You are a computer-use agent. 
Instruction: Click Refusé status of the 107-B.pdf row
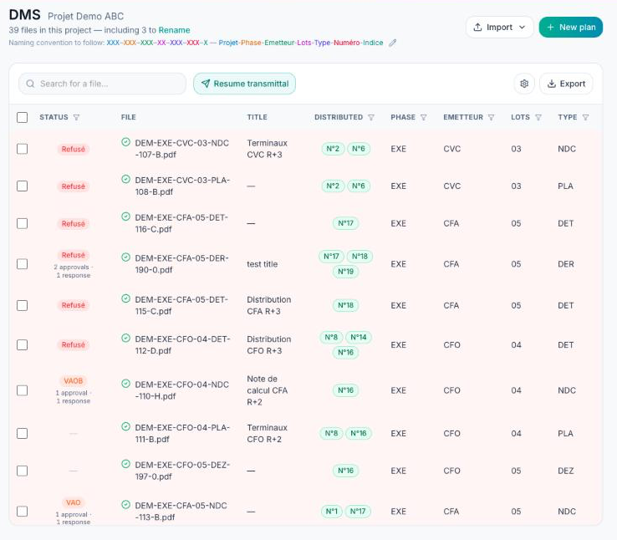(x=74, y=149)
